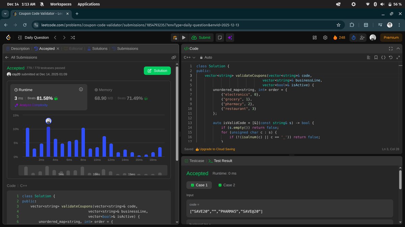Open browser extensions puzzle icon
The image size is (405, 227).
coord(352,25)
